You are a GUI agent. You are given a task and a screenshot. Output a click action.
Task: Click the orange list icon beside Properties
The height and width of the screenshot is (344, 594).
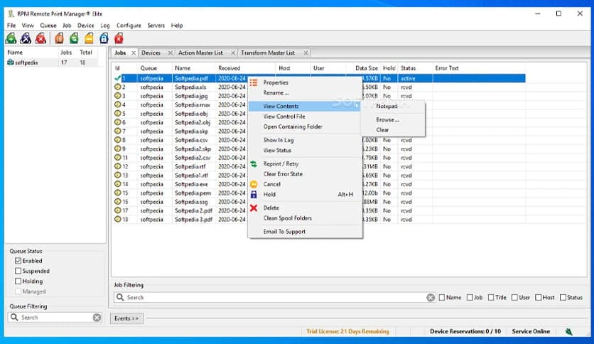(254, 82)
